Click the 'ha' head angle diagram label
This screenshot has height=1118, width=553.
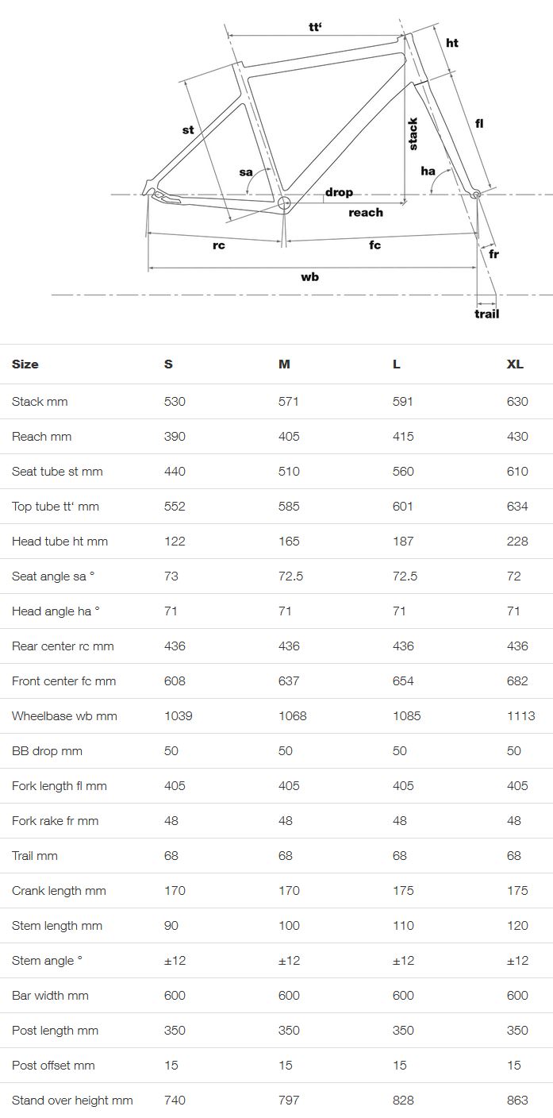click(428, 171)
